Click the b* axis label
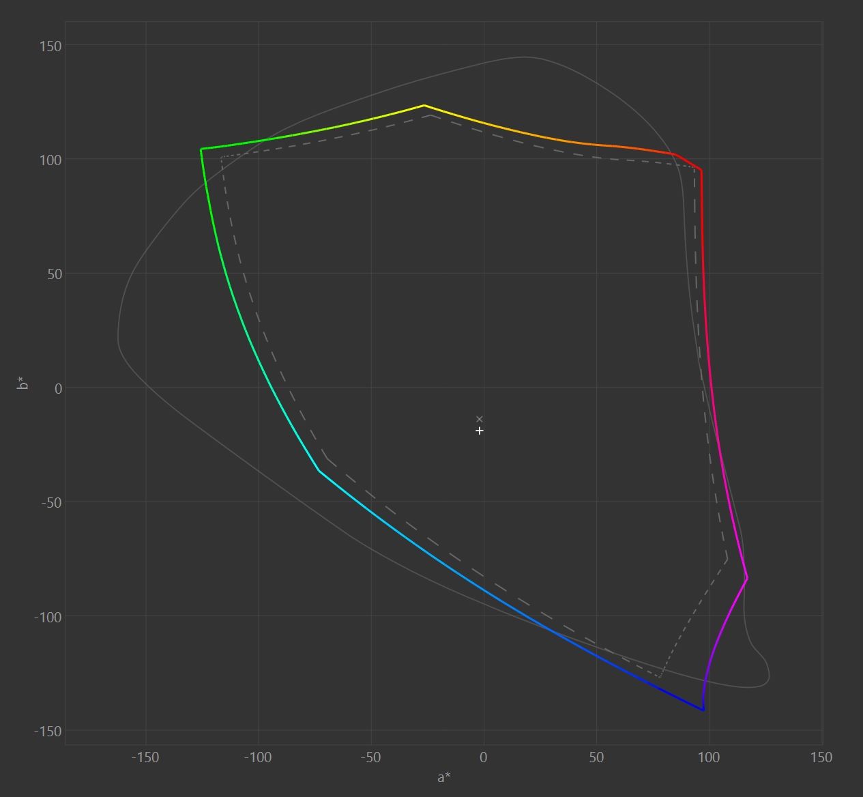Image resolution: width=863 pixels, height=797 pixels. click(x=23, y=383)
